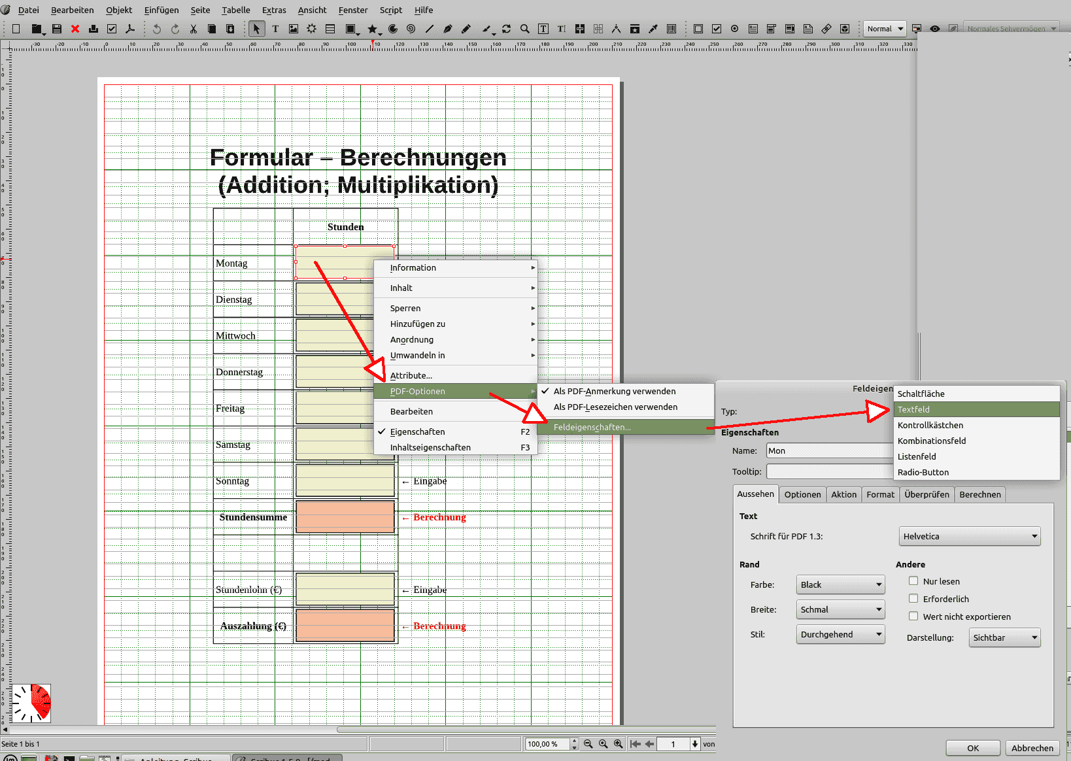Image resolution: width=1071 pixels, height=761 pixels.
Task: Check Wert nicht exportieren option
Action: click(913, 617)
